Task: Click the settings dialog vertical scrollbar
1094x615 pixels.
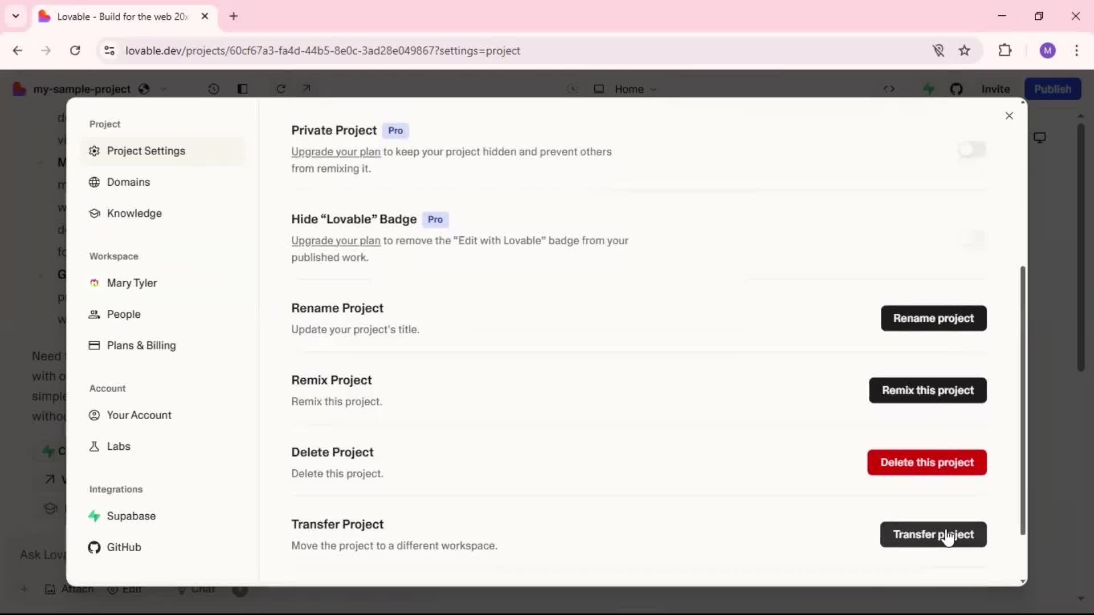Action: pos(1023,399)
